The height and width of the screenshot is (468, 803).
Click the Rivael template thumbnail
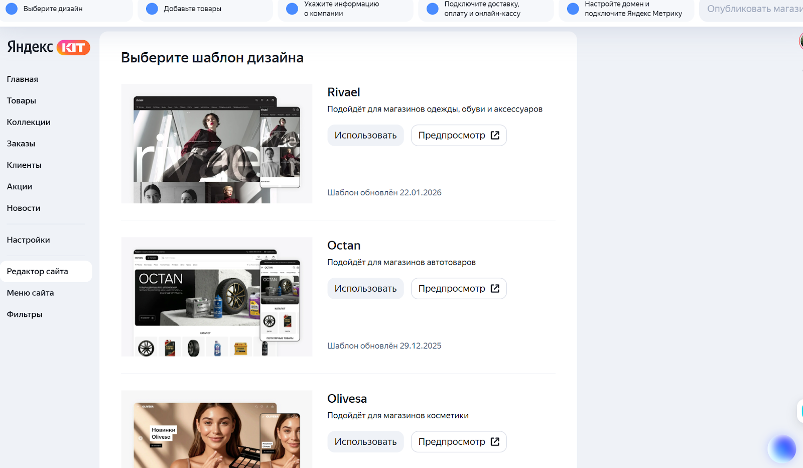click(216, 144)
